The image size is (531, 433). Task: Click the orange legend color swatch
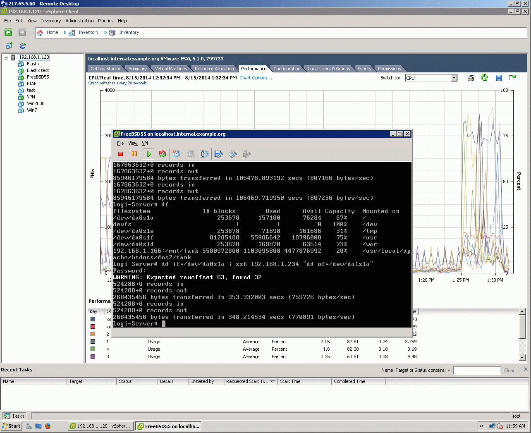pyautogui.click(x=93, y=334)
